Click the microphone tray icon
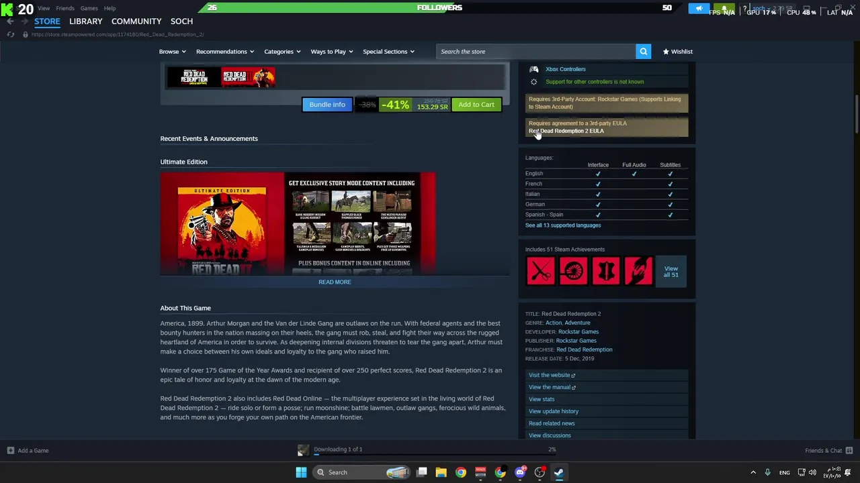The image size is (860, 483). (767, 472)
